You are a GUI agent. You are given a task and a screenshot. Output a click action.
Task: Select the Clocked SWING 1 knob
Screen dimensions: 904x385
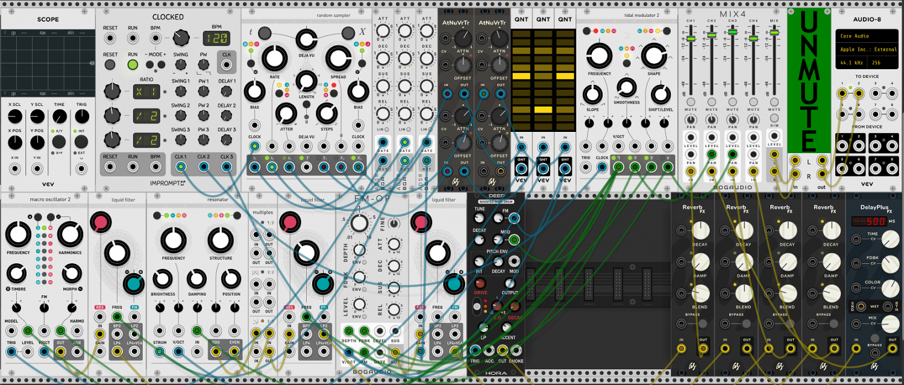tap(181, 92)
